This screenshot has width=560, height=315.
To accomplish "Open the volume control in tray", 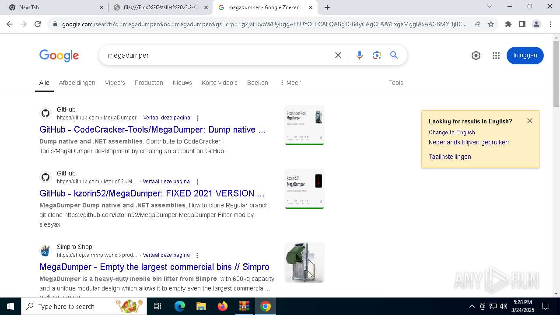I will coord(503,306).
